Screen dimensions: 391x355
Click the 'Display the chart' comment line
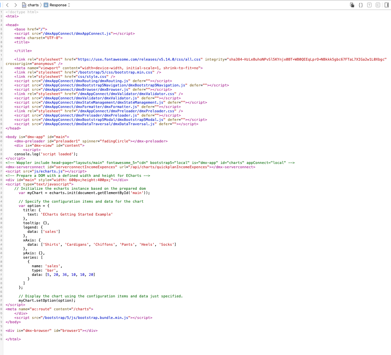click(x=101, y=296)
